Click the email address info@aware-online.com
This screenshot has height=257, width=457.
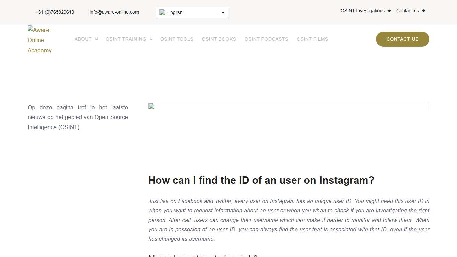[114, 12]
